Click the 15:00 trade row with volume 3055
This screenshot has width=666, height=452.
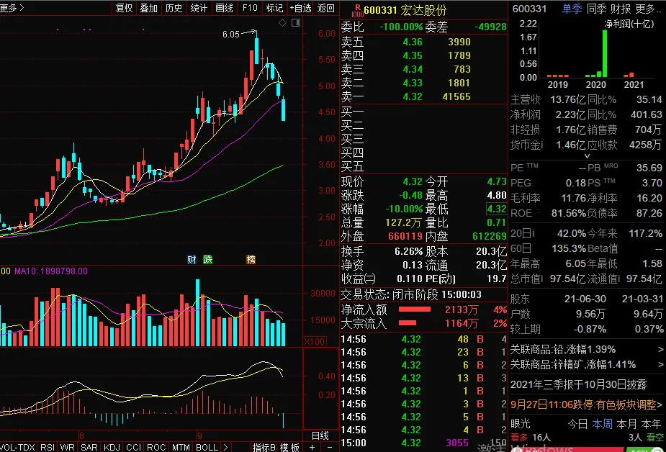(423, 443)
